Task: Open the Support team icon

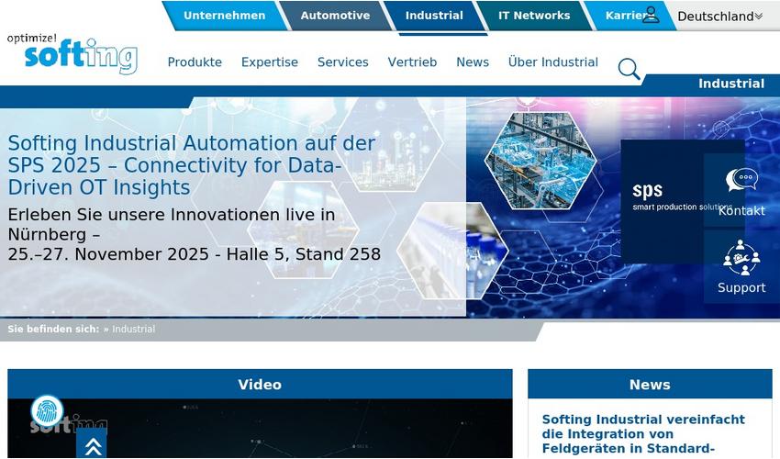Action: coord(741,257)
